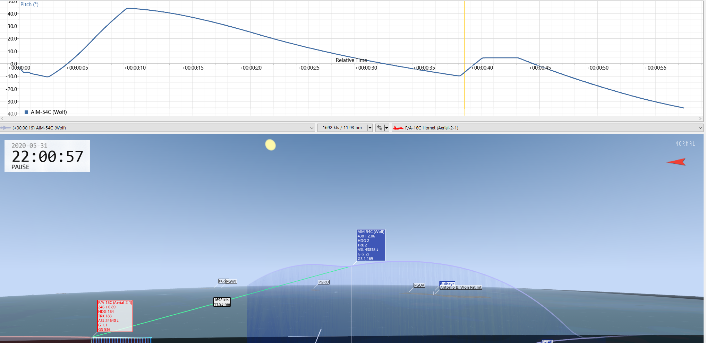This screenshot has width=706, height=343.
Task: Click the 22:00:57 clock display
Action: (48, 157)
